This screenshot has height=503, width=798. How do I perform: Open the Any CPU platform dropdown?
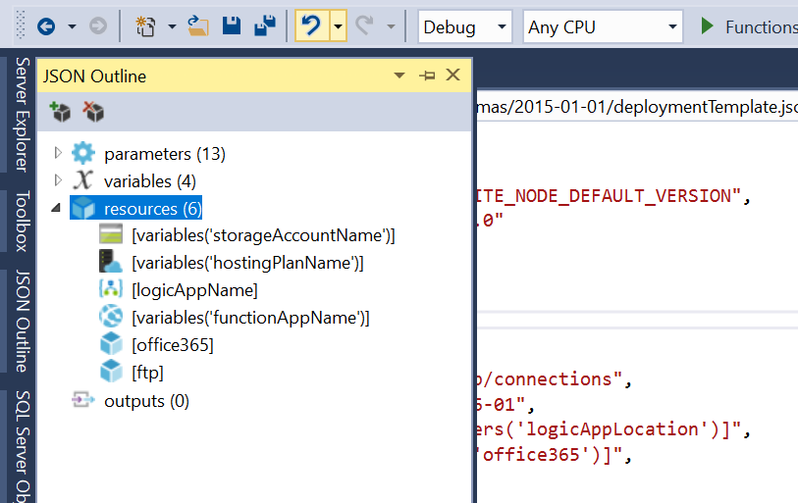pyautogui.click(x=603, y=26)
